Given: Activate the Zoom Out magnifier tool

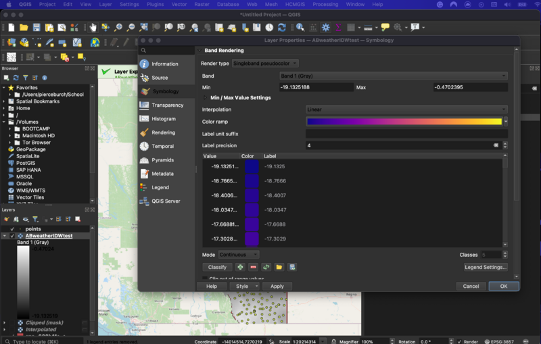Looking at the screenshot, I should pyautogui.click(x=131, y=28).
